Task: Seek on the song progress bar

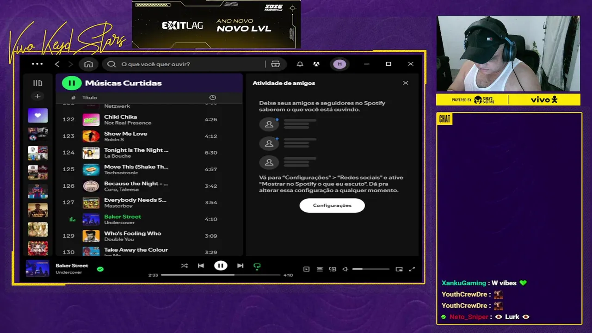Action: [x=221, y=275]
